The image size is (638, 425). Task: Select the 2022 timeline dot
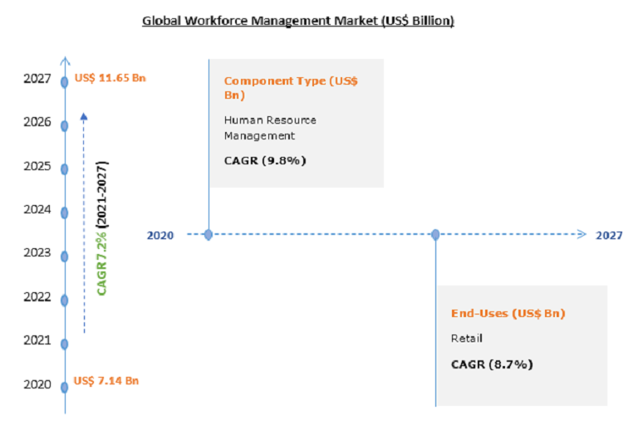click(x=64, y=300)
